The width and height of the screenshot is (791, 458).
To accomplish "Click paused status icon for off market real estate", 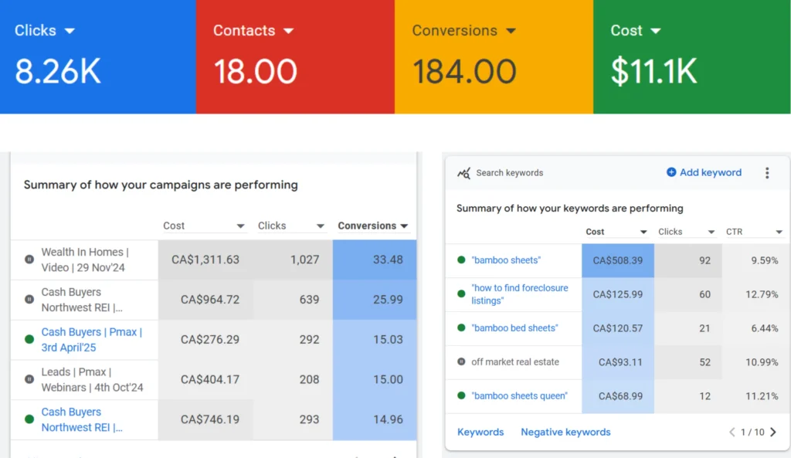I will [461, 361].
